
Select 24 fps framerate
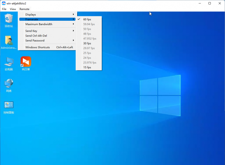tap(89, 58)
